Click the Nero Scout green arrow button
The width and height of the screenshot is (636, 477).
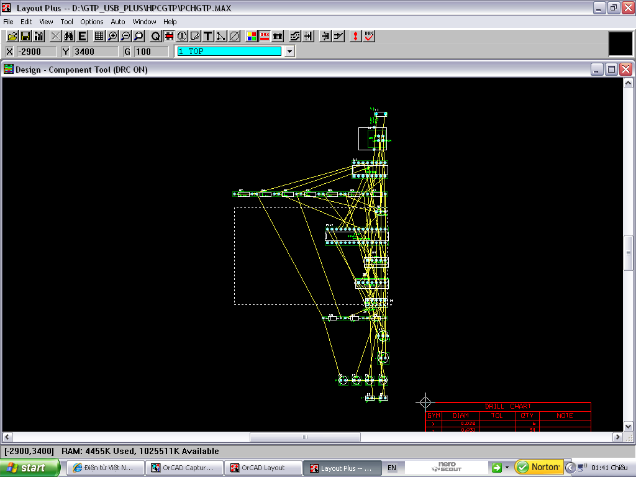coord(496,467)
